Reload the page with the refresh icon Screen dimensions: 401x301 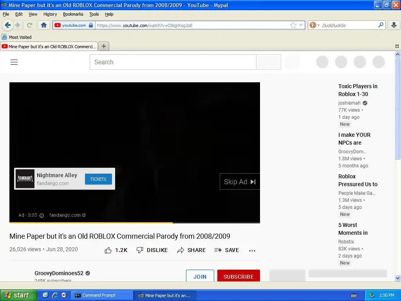coord(29,25)
